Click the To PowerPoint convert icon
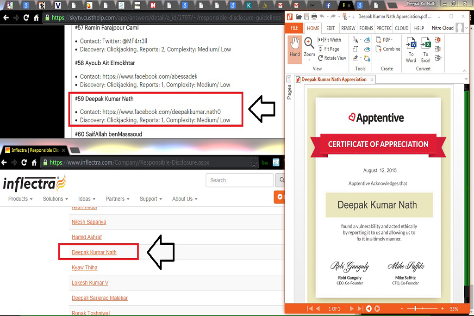The image size is (474, 316). coord(437,40)
